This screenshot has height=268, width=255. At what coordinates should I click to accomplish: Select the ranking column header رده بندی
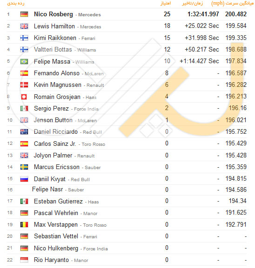pos(16,3)
